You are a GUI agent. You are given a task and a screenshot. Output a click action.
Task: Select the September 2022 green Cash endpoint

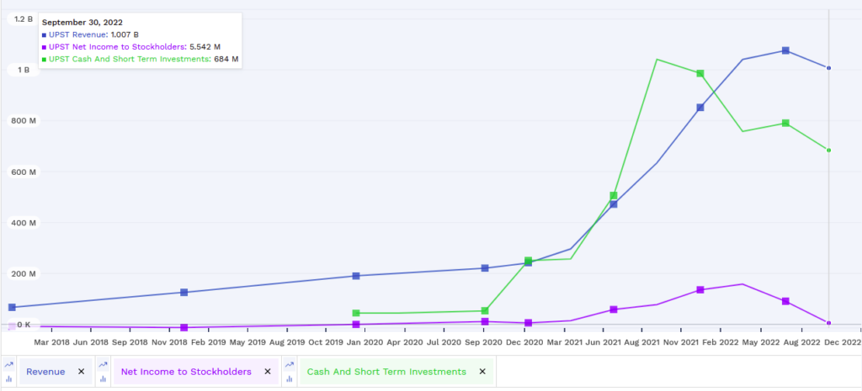coord(828,150)
